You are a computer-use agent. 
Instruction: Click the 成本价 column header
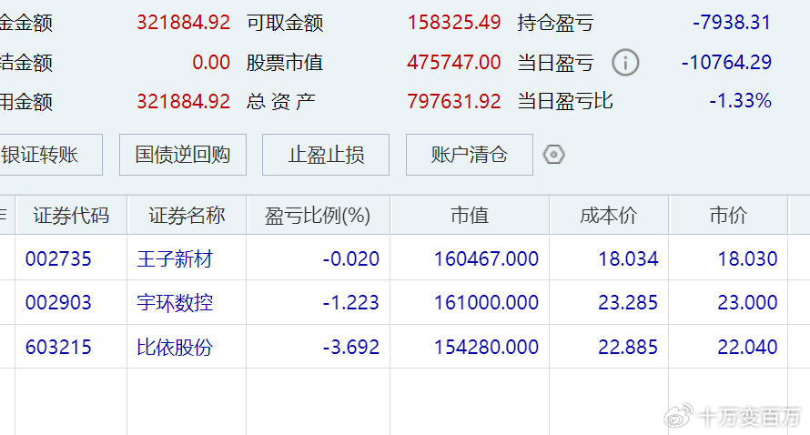(x=609, y=216)
